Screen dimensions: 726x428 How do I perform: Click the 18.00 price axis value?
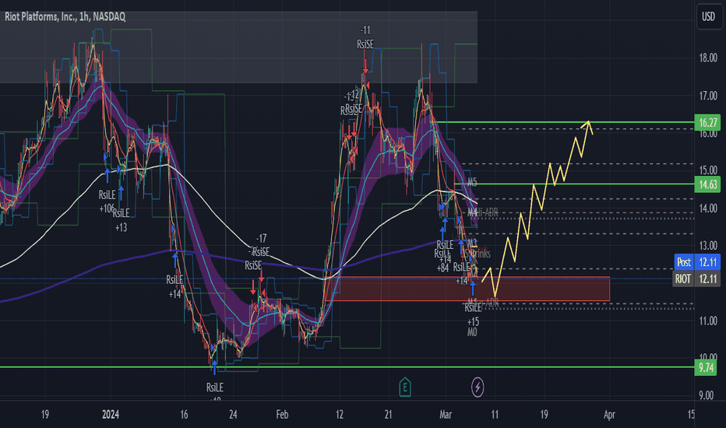(x=708, y=58)
